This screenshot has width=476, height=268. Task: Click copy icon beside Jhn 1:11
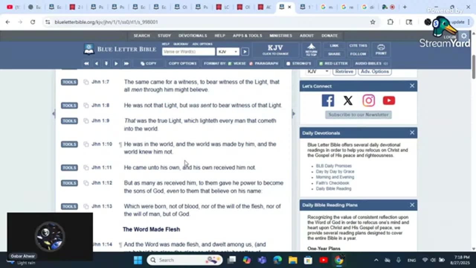pos(86,168)
